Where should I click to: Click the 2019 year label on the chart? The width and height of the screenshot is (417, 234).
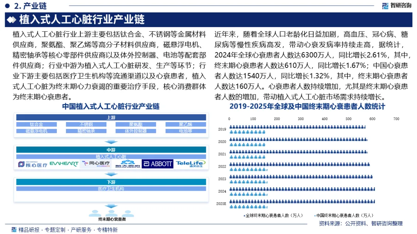click(222, 129)
